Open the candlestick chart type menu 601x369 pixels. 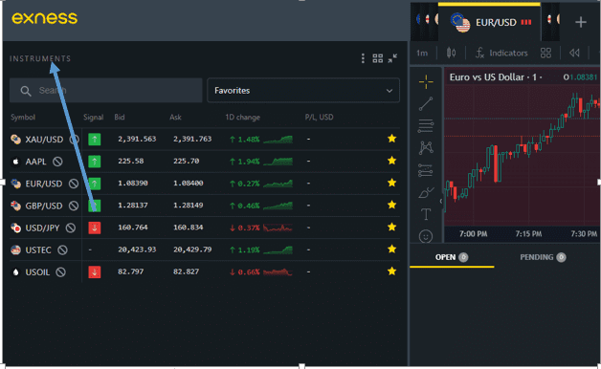(451, 53)
